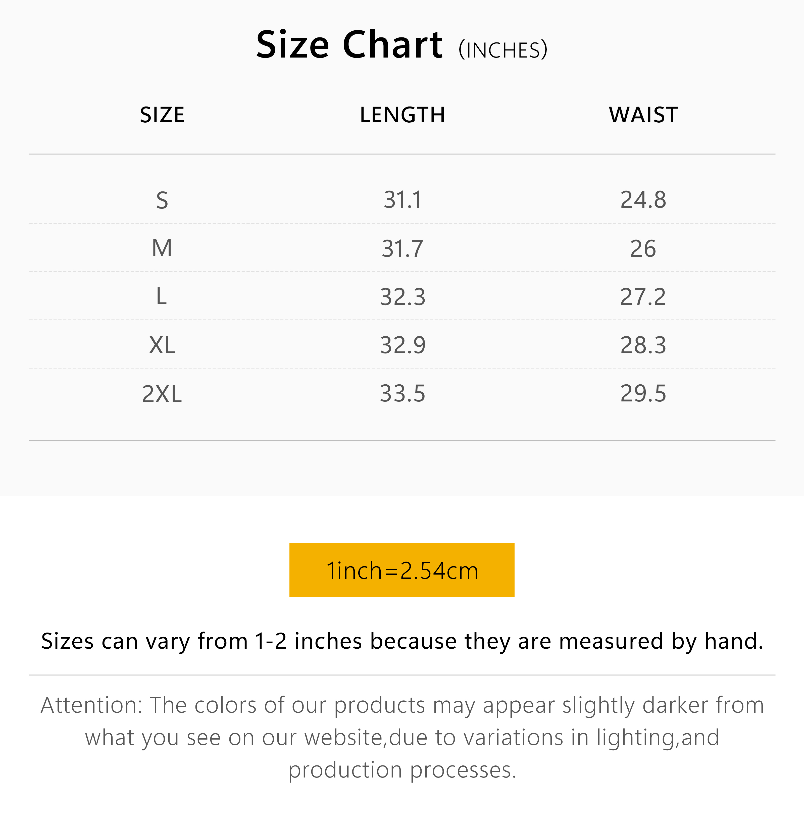Image resolution: width=804 pixels, height=829 pixels.
Task: Click length value 31.1 for size S
Action: (403, 200)
